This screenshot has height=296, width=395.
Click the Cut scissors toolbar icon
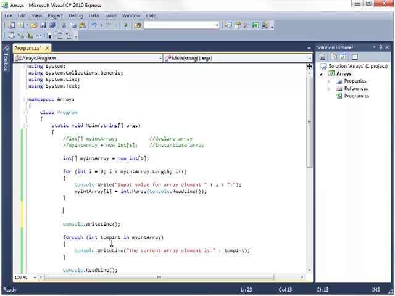click(65, 25)
